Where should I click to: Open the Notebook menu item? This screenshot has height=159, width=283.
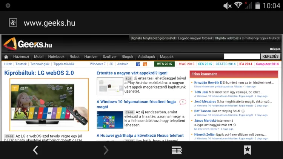pyautogui.click(x=56, y=57)
